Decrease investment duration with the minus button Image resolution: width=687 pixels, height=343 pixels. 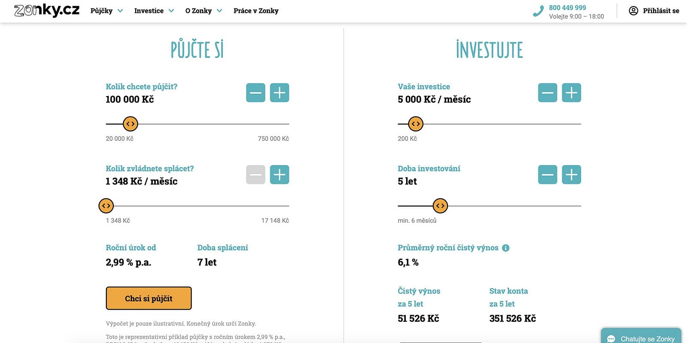pyautogui.click(x=547, y=175)
